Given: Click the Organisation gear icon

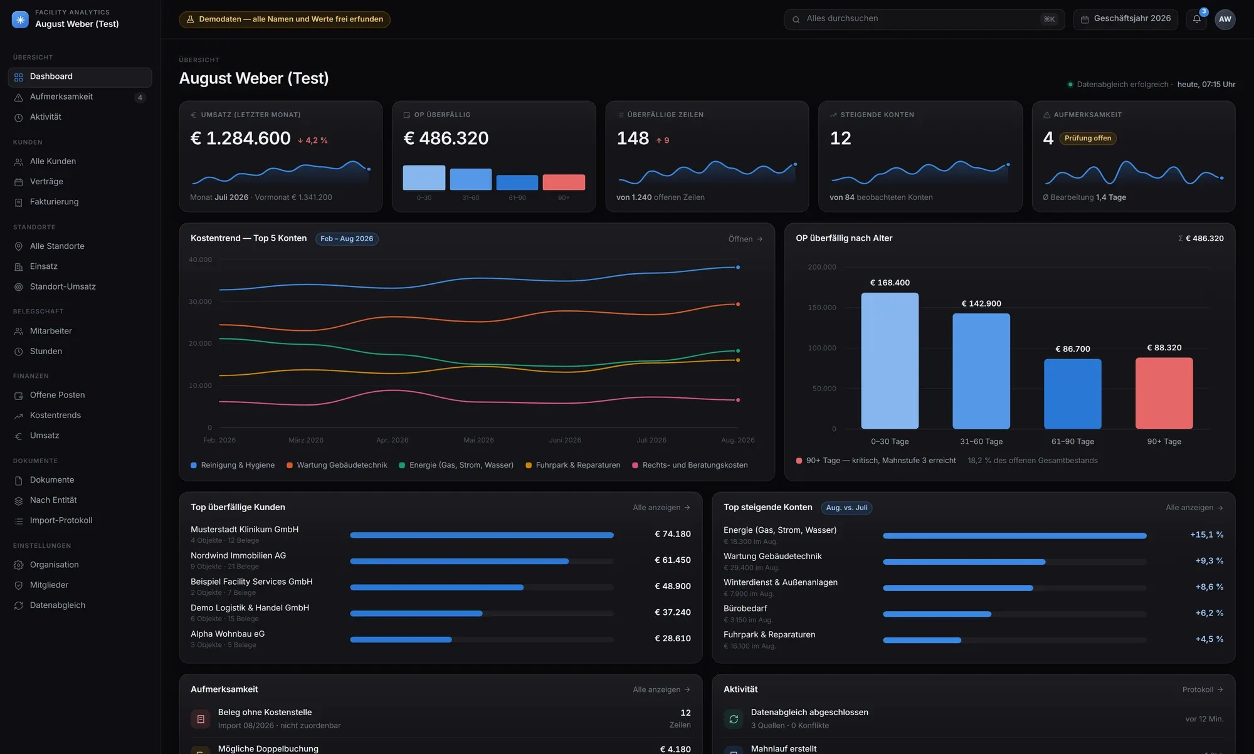Looking at the screenshot, I should tap(19, 565).
